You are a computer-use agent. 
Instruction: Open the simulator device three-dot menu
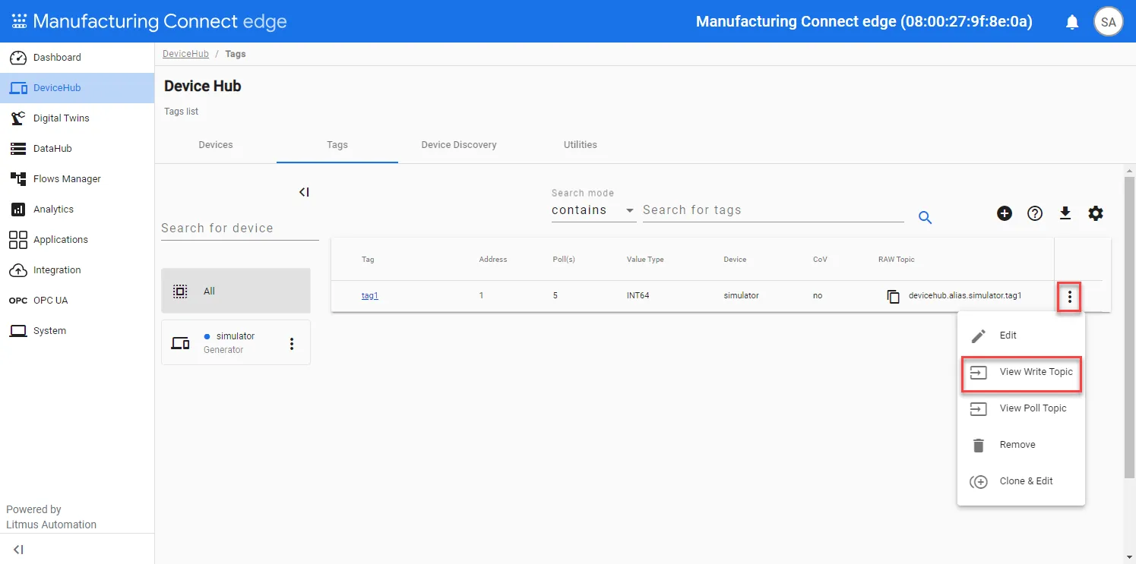coord(291,344)
